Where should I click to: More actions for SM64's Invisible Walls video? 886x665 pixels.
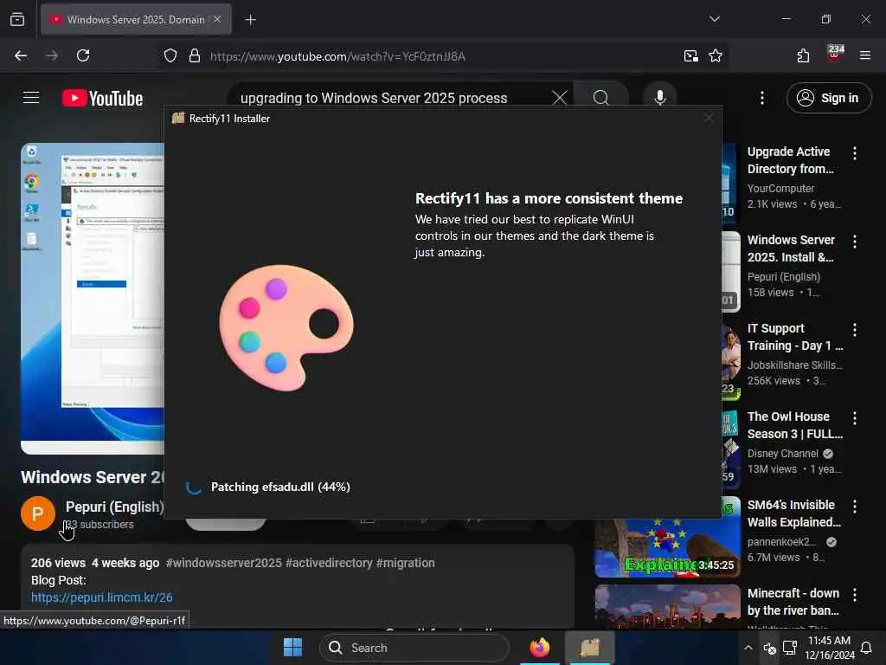point(854,506)
